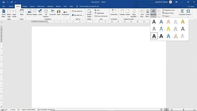Open the Review tab
197x111 pixels.
[58, 6]
